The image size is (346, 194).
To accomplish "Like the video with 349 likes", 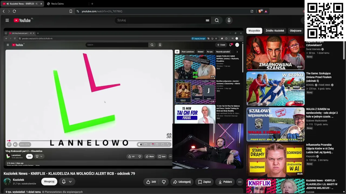I will tap(151, 182).
